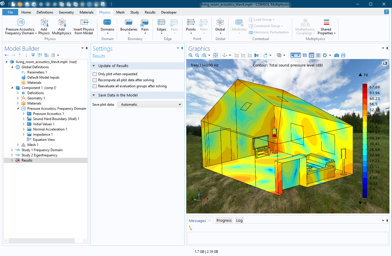Screen dimensions: 392x256
Task: Switch to the XY view icon
Action: tap(237, 55)
